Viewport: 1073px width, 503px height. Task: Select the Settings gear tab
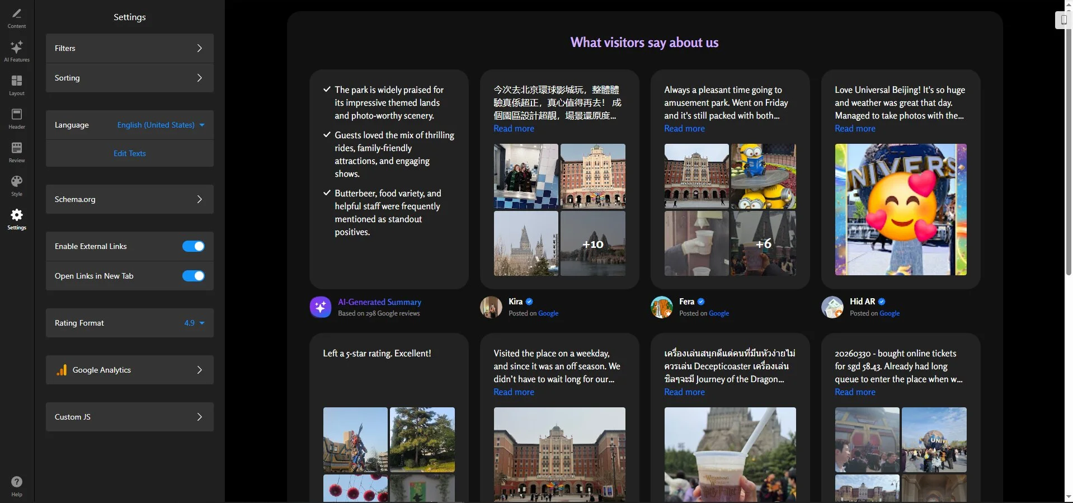(17, 219)
